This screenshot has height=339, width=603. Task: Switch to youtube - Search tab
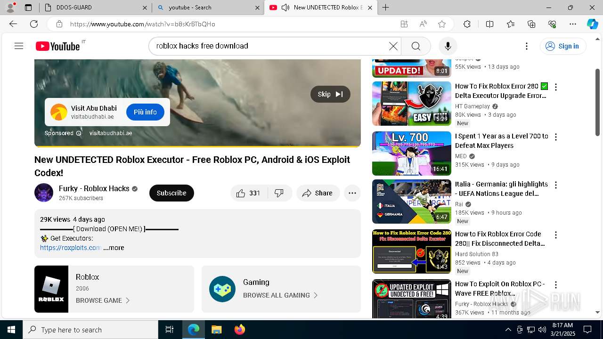coord(207,8)
